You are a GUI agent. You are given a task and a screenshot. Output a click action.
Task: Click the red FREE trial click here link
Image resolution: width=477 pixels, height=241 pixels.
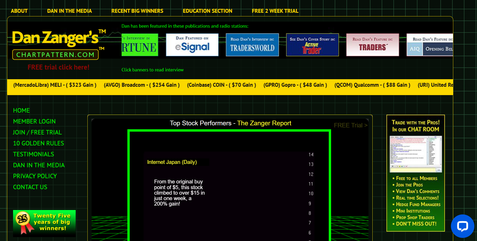tap(58, 67)
